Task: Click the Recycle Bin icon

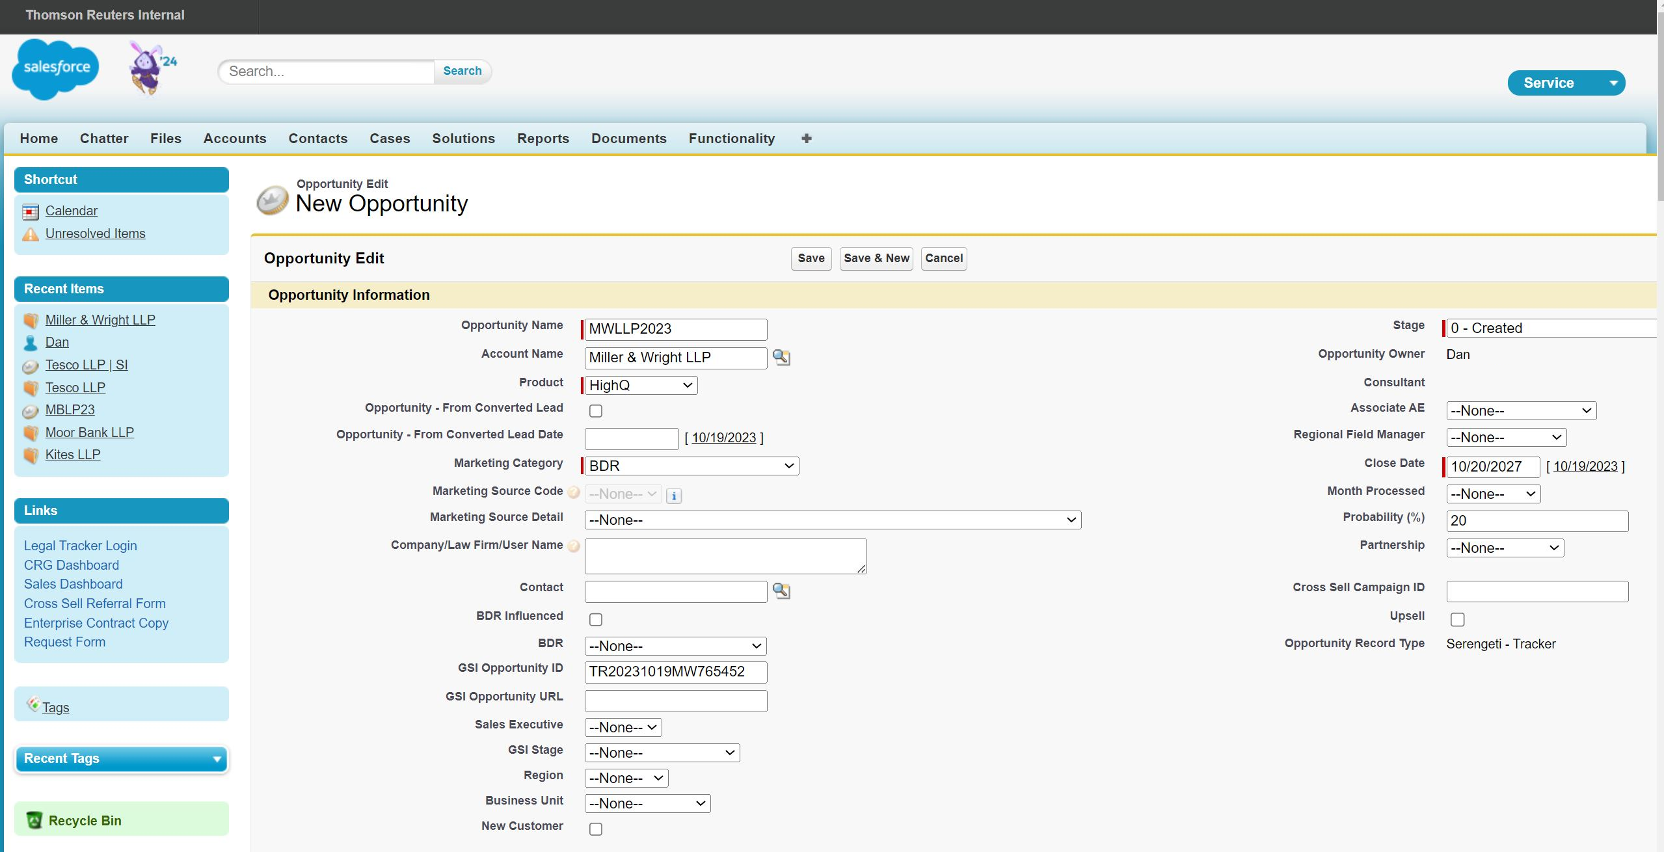Action: (x=34, y=821)
